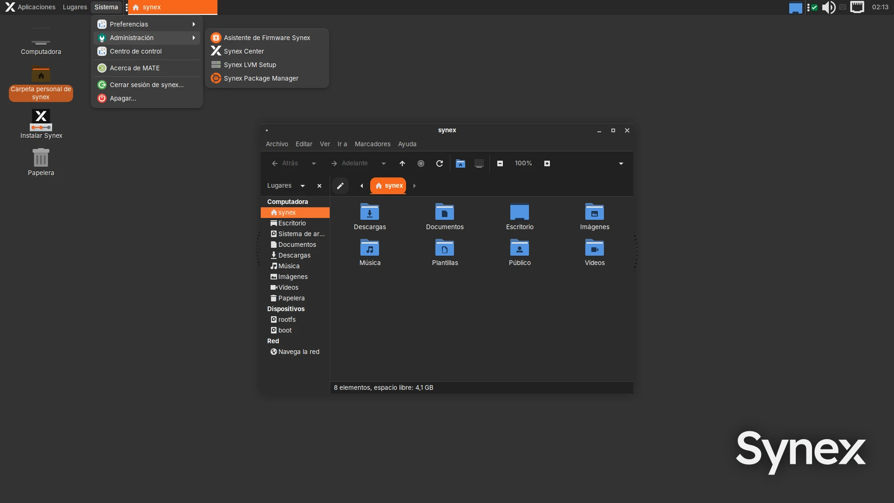Expand the forward history dropdown arrow

[384, 163]
